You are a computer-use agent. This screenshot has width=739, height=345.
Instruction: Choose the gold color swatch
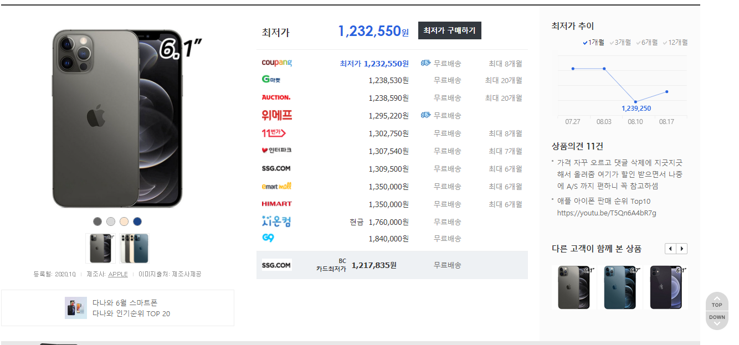pos(124,222)
